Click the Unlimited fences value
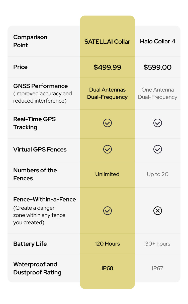 click(x=107, y=174)
